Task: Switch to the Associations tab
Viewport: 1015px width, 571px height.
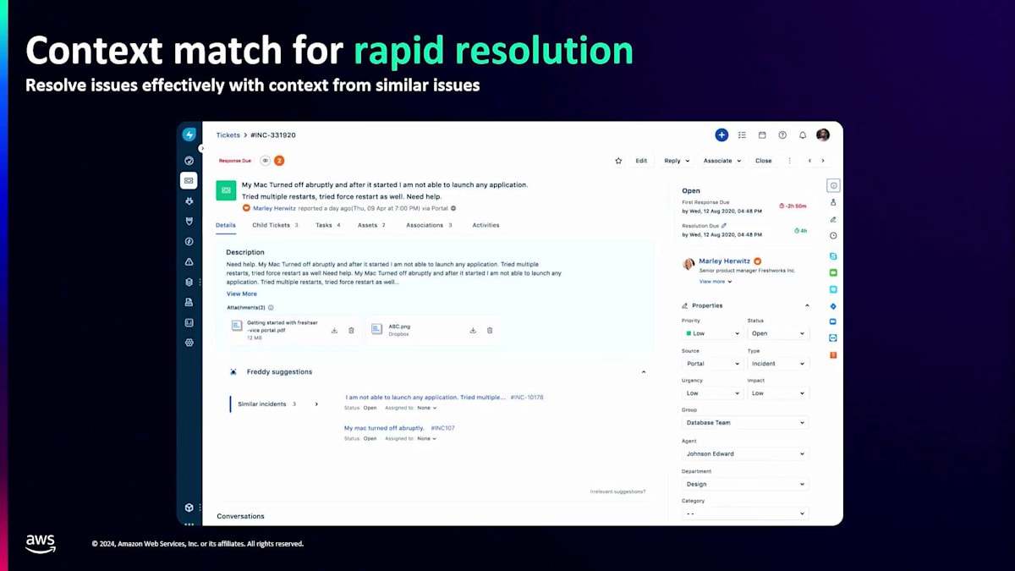Action: point(429,225)
